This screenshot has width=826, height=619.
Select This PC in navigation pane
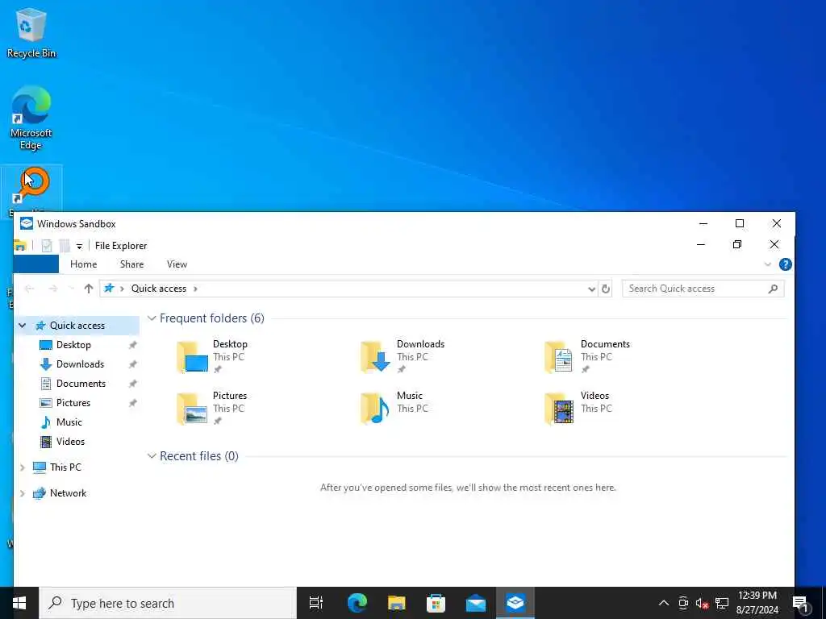[x=65, y=467]
